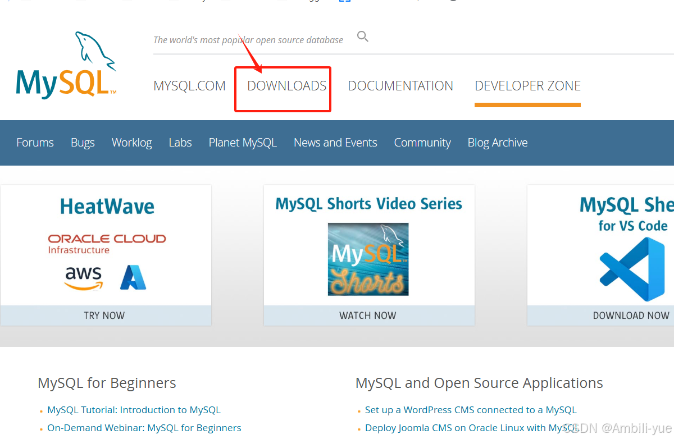
Task: Click WATCH NOW on video series card
Action: [368, 315]
